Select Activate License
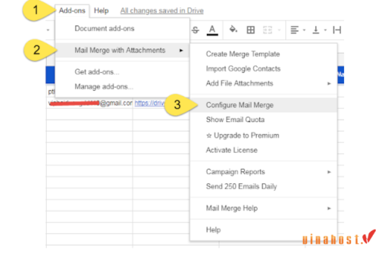 click(x=264, y=150)
